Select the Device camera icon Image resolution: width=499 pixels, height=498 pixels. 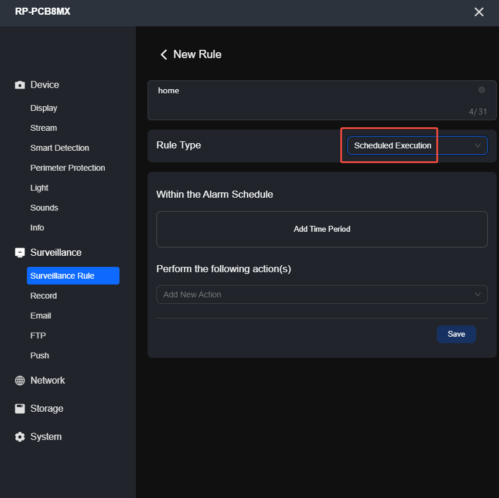point(19,84)
